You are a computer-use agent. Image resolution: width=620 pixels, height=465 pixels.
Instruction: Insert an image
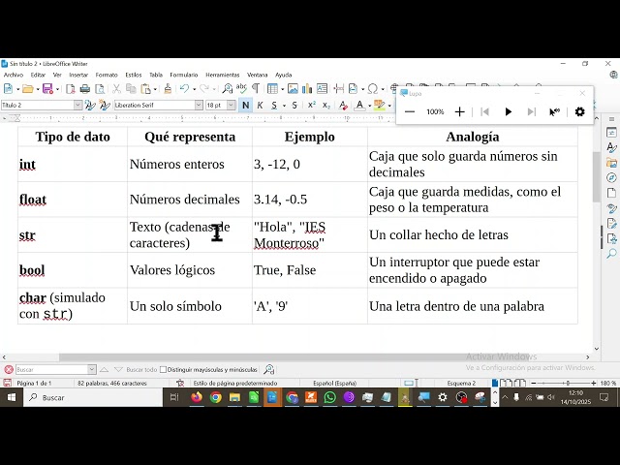click(293, 88)
